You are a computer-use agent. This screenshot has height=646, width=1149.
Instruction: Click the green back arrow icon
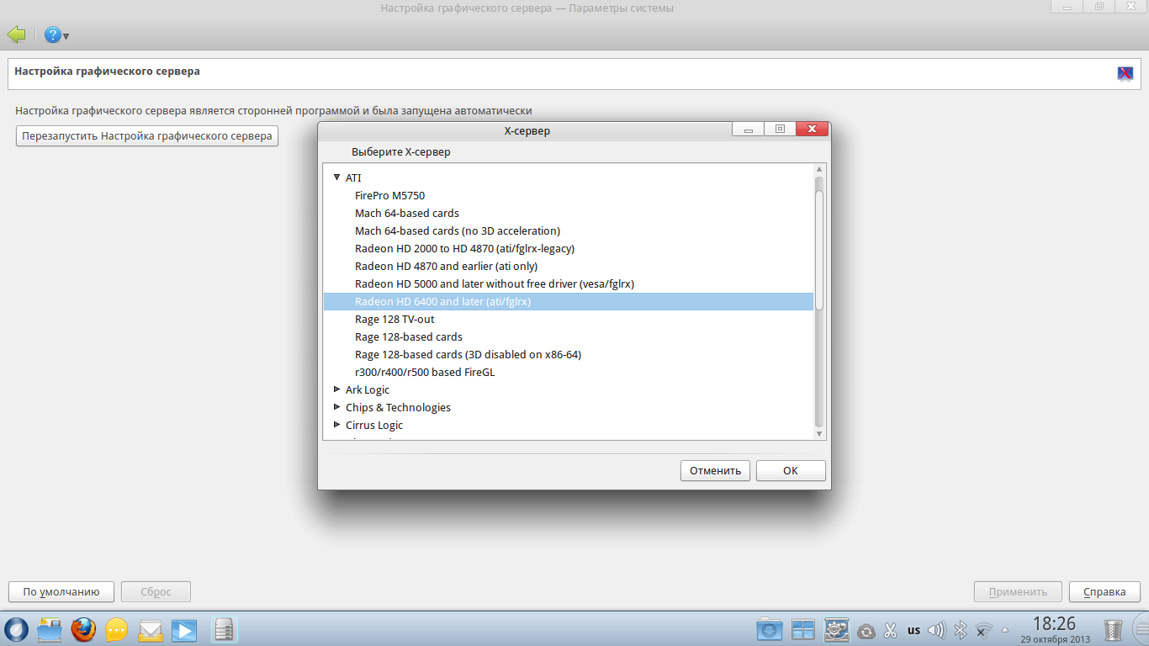pyautogui.click(x=16, y=35)
